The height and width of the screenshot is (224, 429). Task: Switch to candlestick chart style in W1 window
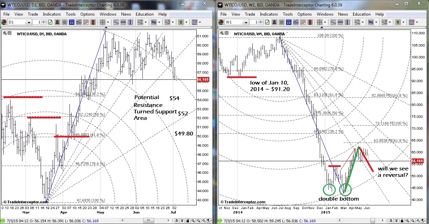(x=310, y=22)
